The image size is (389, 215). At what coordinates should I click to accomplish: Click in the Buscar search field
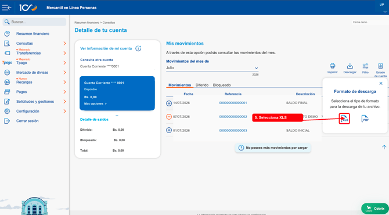pyautogui.click(x=34, y=22)
